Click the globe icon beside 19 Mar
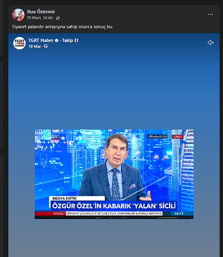The image size is (223, 257). (46, 46)
